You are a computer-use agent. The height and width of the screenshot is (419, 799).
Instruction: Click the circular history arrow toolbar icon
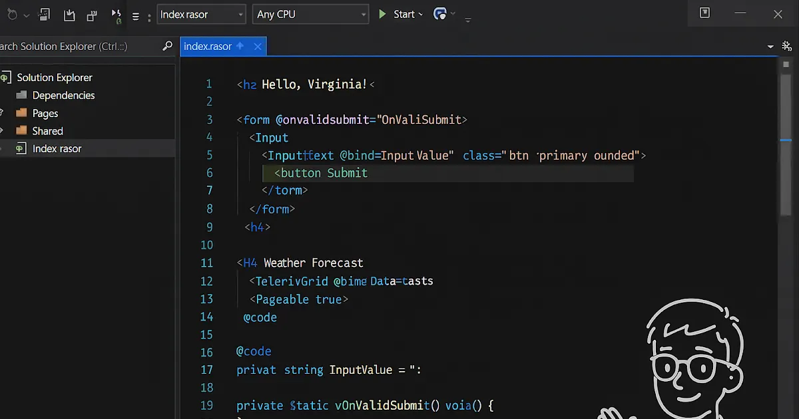(x=12, y=13)
